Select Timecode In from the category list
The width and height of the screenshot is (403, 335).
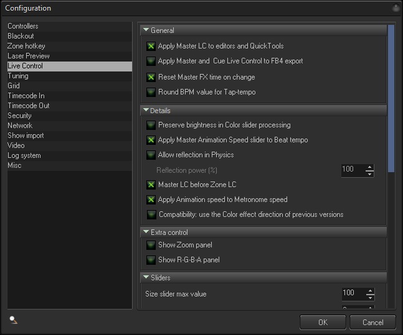(26, 96)
